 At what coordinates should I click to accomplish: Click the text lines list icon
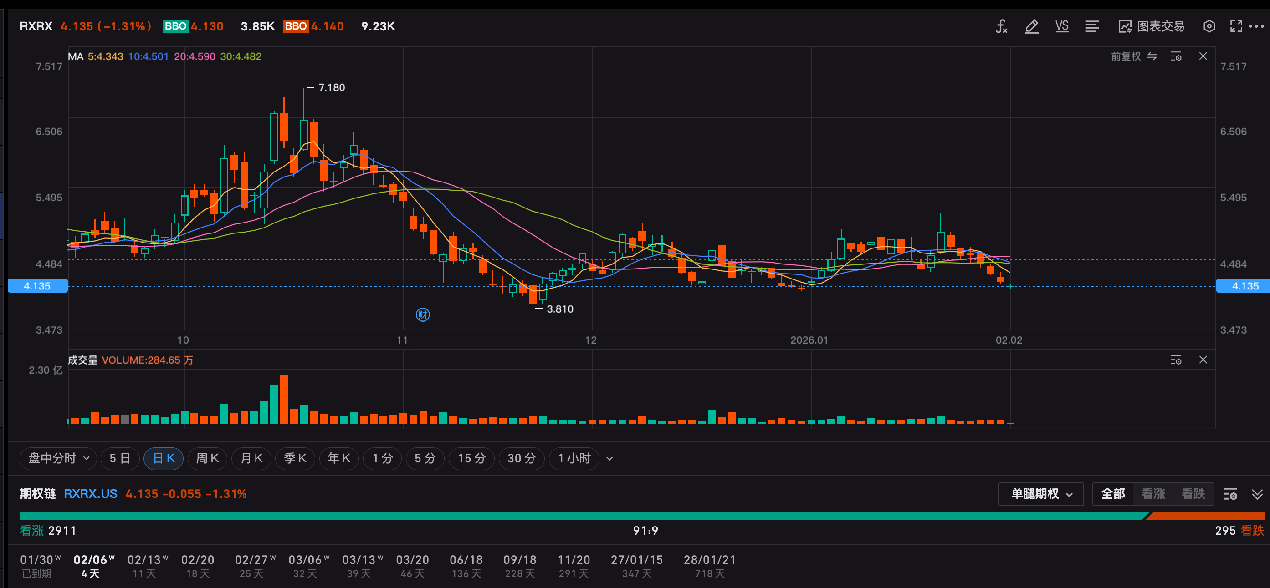1091,26
